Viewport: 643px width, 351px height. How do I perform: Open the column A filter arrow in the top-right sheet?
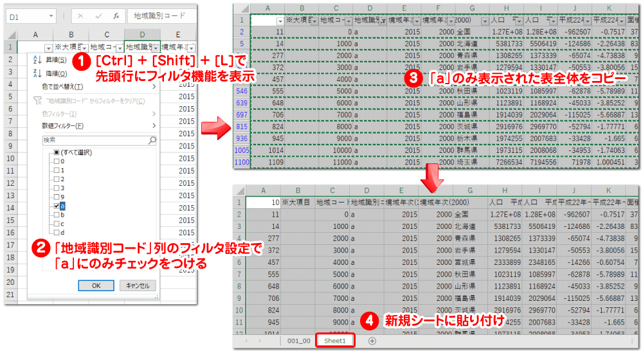pyautogui.click(x=280, y=21)
